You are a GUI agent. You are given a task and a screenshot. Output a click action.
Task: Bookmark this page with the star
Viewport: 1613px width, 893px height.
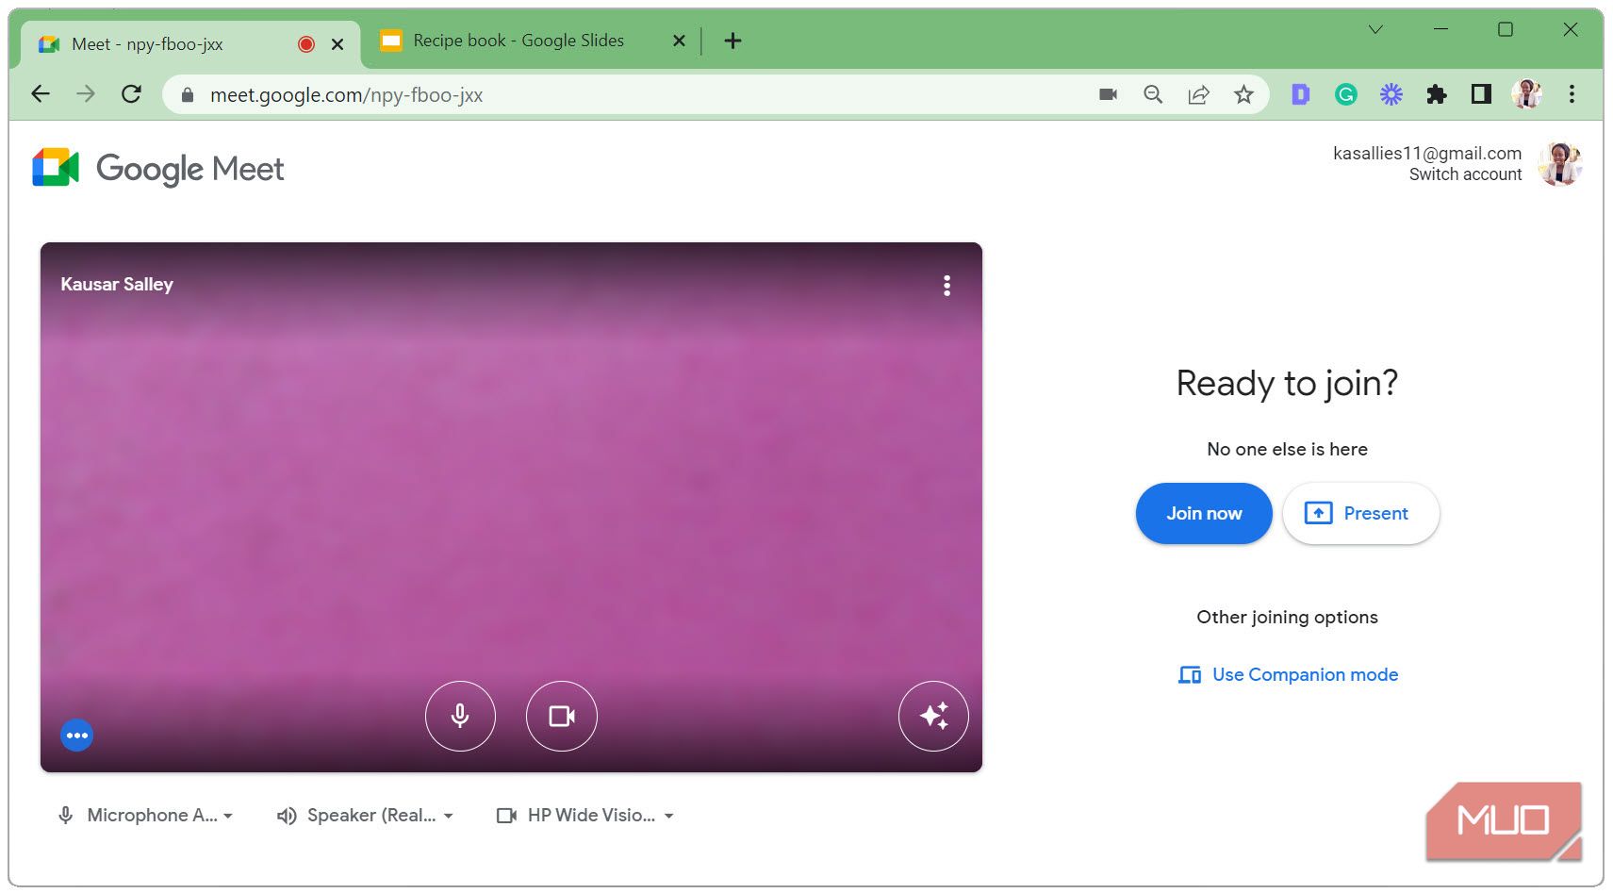click(x=1244, y=94)
